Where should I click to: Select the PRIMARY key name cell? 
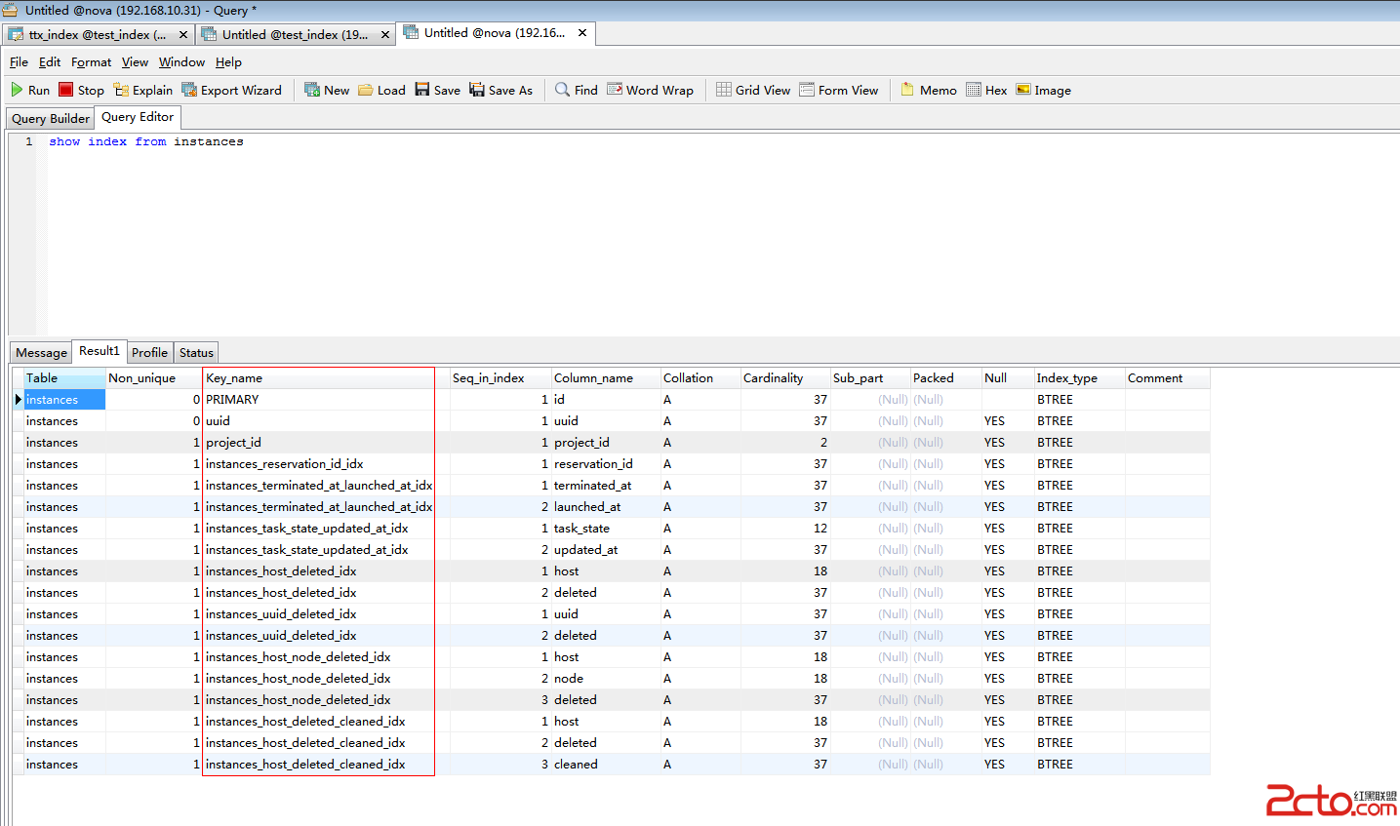[x=318, y=399]
